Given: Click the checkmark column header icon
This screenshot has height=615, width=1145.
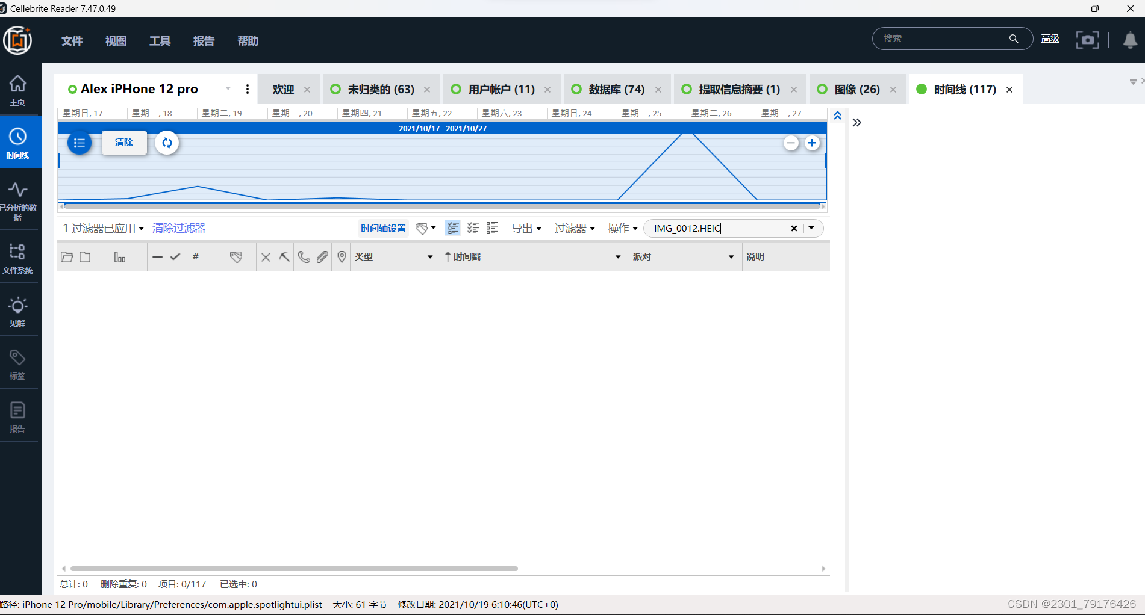Looking at the screenshot, I should tap(175, 257).
